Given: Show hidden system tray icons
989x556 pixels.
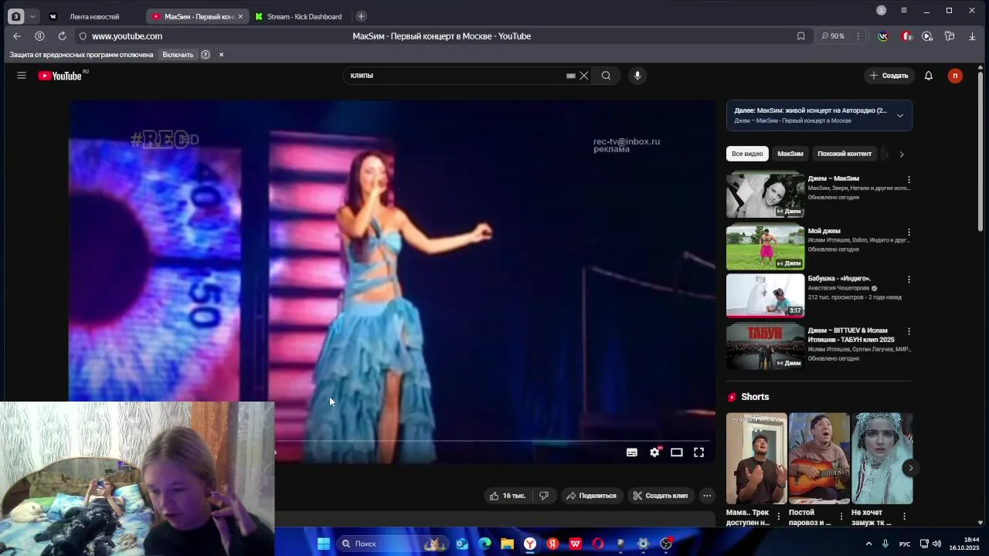Looking at the screenshot, I should point(868,544).
